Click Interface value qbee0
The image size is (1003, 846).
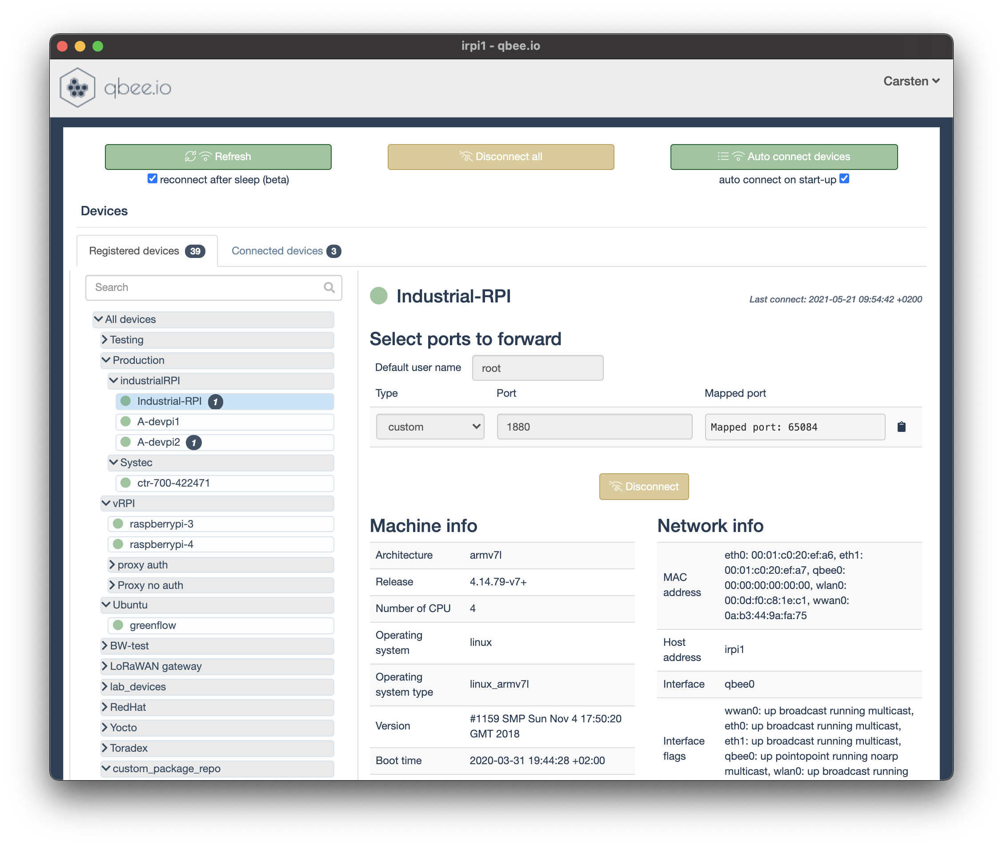point(739,684)
